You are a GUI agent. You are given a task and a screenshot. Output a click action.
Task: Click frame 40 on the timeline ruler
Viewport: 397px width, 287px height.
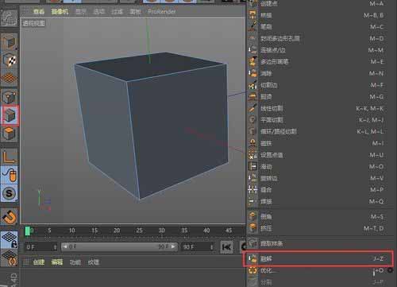click(206, 231)
